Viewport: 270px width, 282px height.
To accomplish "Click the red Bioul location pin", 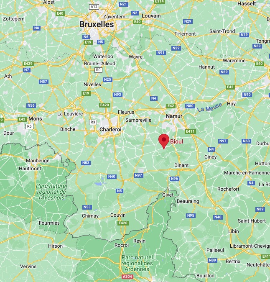I will [164, 141].
